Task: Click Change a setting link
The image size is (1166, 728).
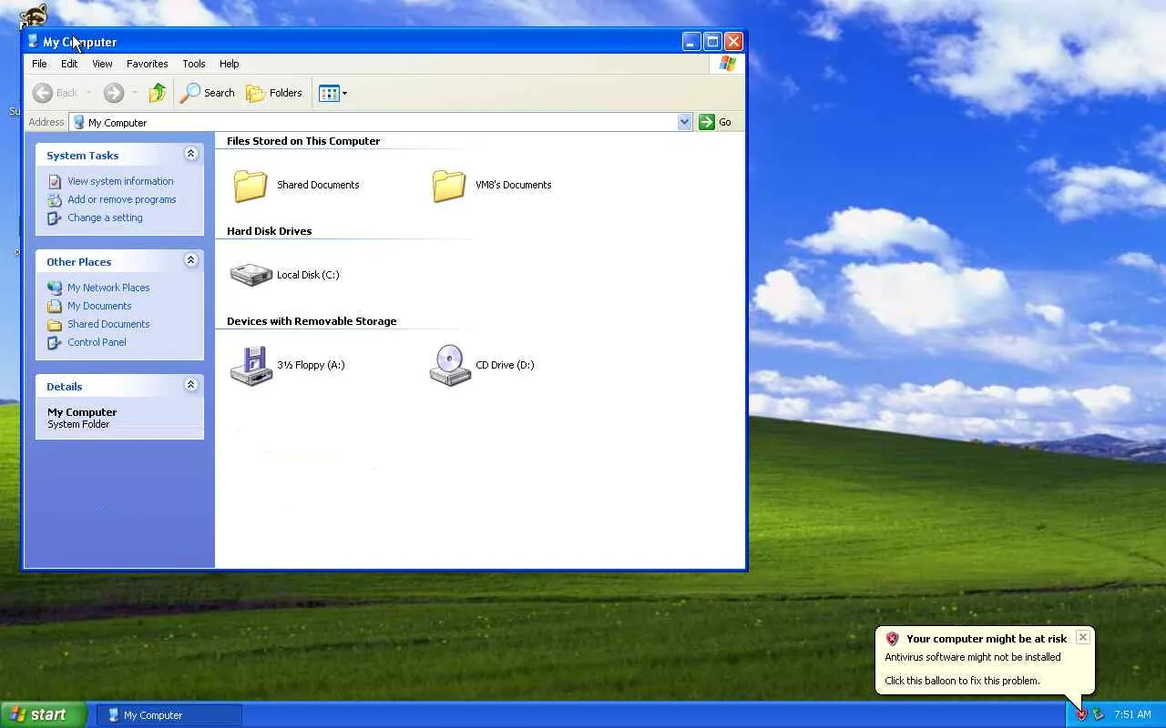Action: coord(105,217)
